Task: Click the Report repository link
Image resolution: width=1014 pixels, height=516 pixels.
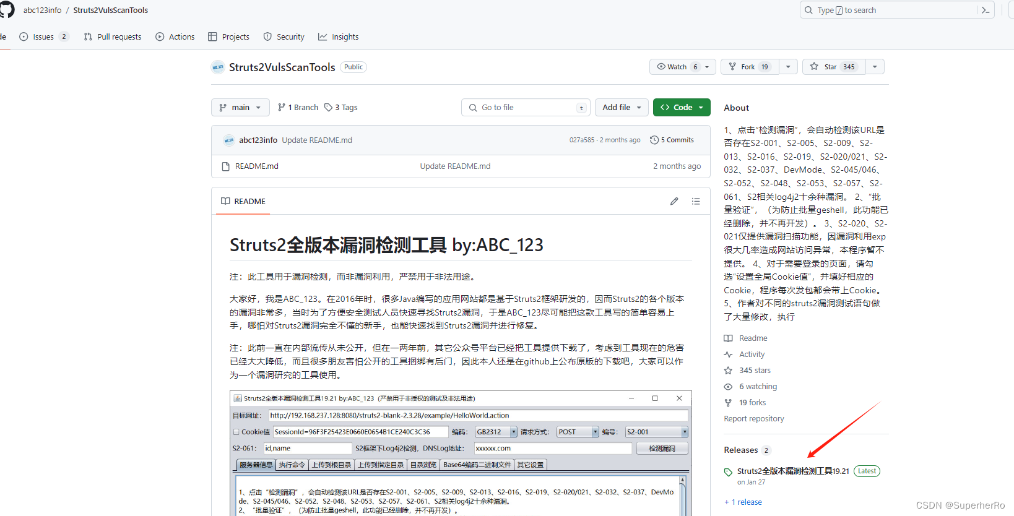Action: (754, 419)
